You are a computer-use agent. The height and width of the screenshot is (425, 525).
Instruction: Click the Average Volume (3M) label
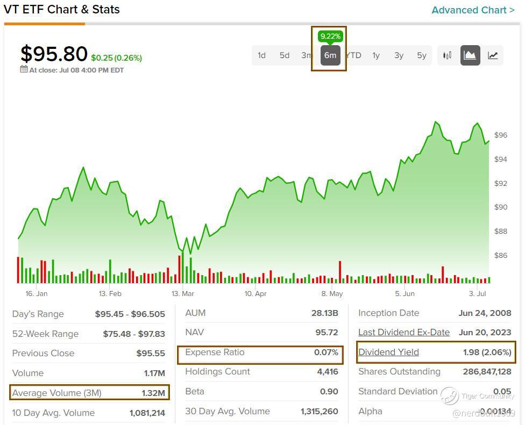(x=56, y=393)
